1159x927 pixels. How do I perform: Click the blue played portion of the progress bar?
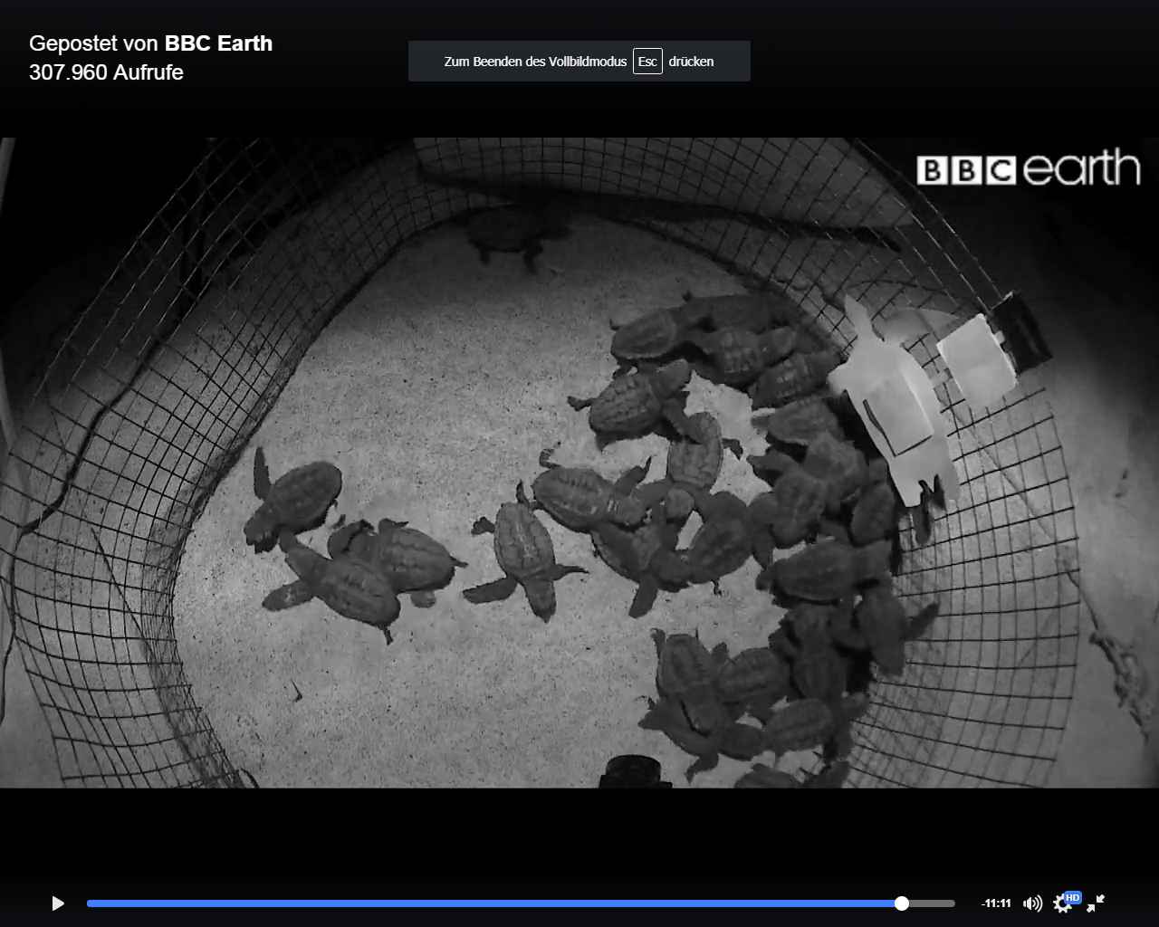point(453,903)
